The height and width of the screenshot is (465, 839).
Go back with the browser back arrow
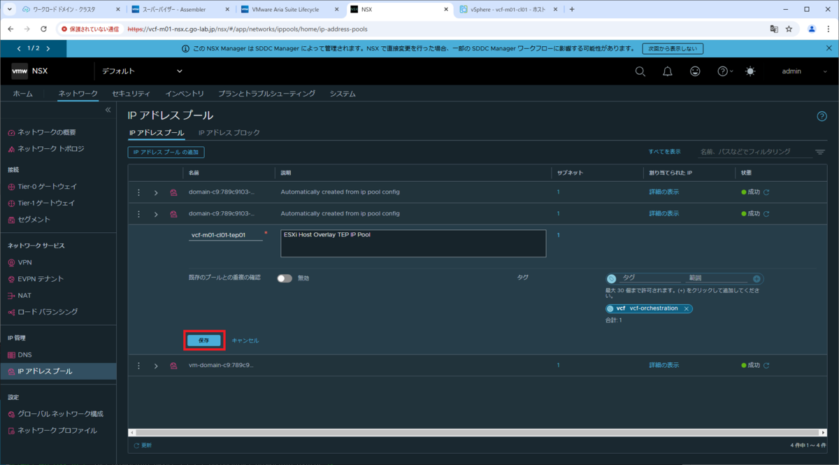point(11,29)
